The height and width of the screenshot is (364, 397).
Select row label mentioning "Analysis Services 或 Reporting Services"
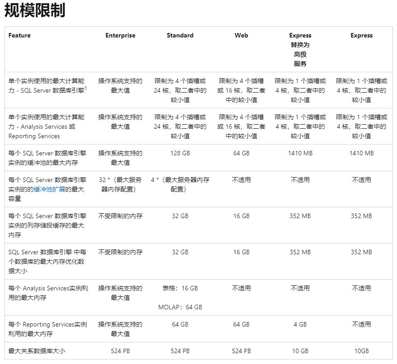pos(47,126)
